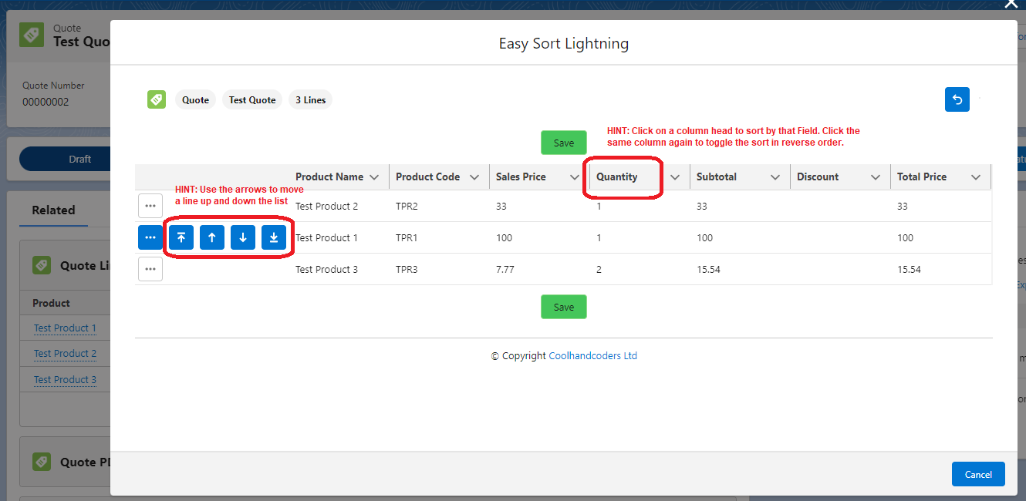Open the ellipsis actions for Test Product 3
Viewport: 1026px width, 501px height.
point(150,269)
